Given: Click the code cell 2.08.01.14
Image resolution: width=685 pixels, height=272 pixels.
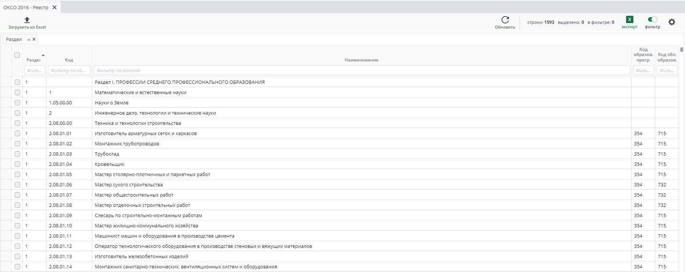Looking at the screenshot, I should pyautogui.click(x=60, y=267).
